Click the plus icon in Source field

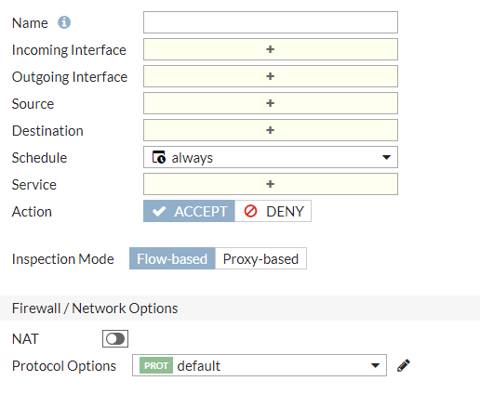coord(270,103)
